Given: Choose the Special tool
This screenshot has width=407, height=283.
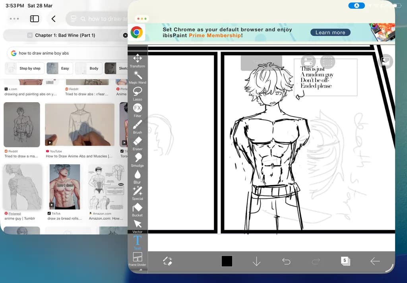Looking at the screenshot, I should tap(137, 194).
